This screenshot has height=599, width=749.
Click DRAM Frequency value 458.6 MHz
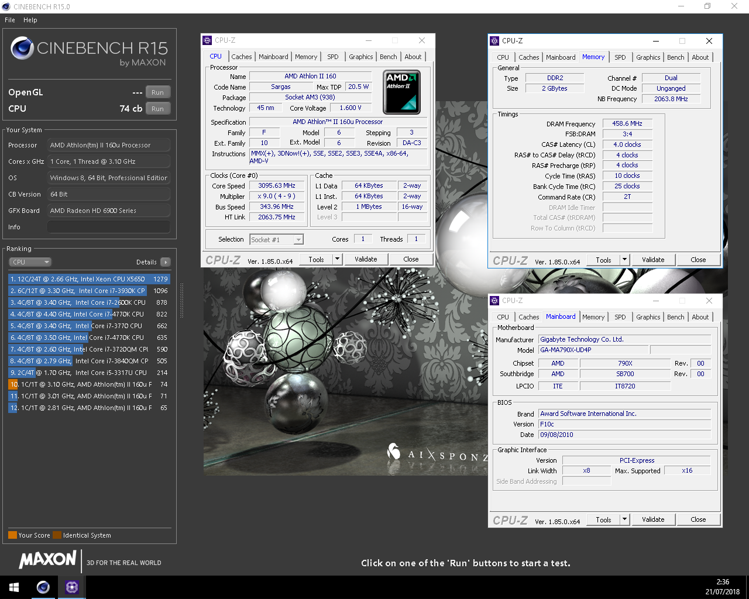[x=627, y=123]
